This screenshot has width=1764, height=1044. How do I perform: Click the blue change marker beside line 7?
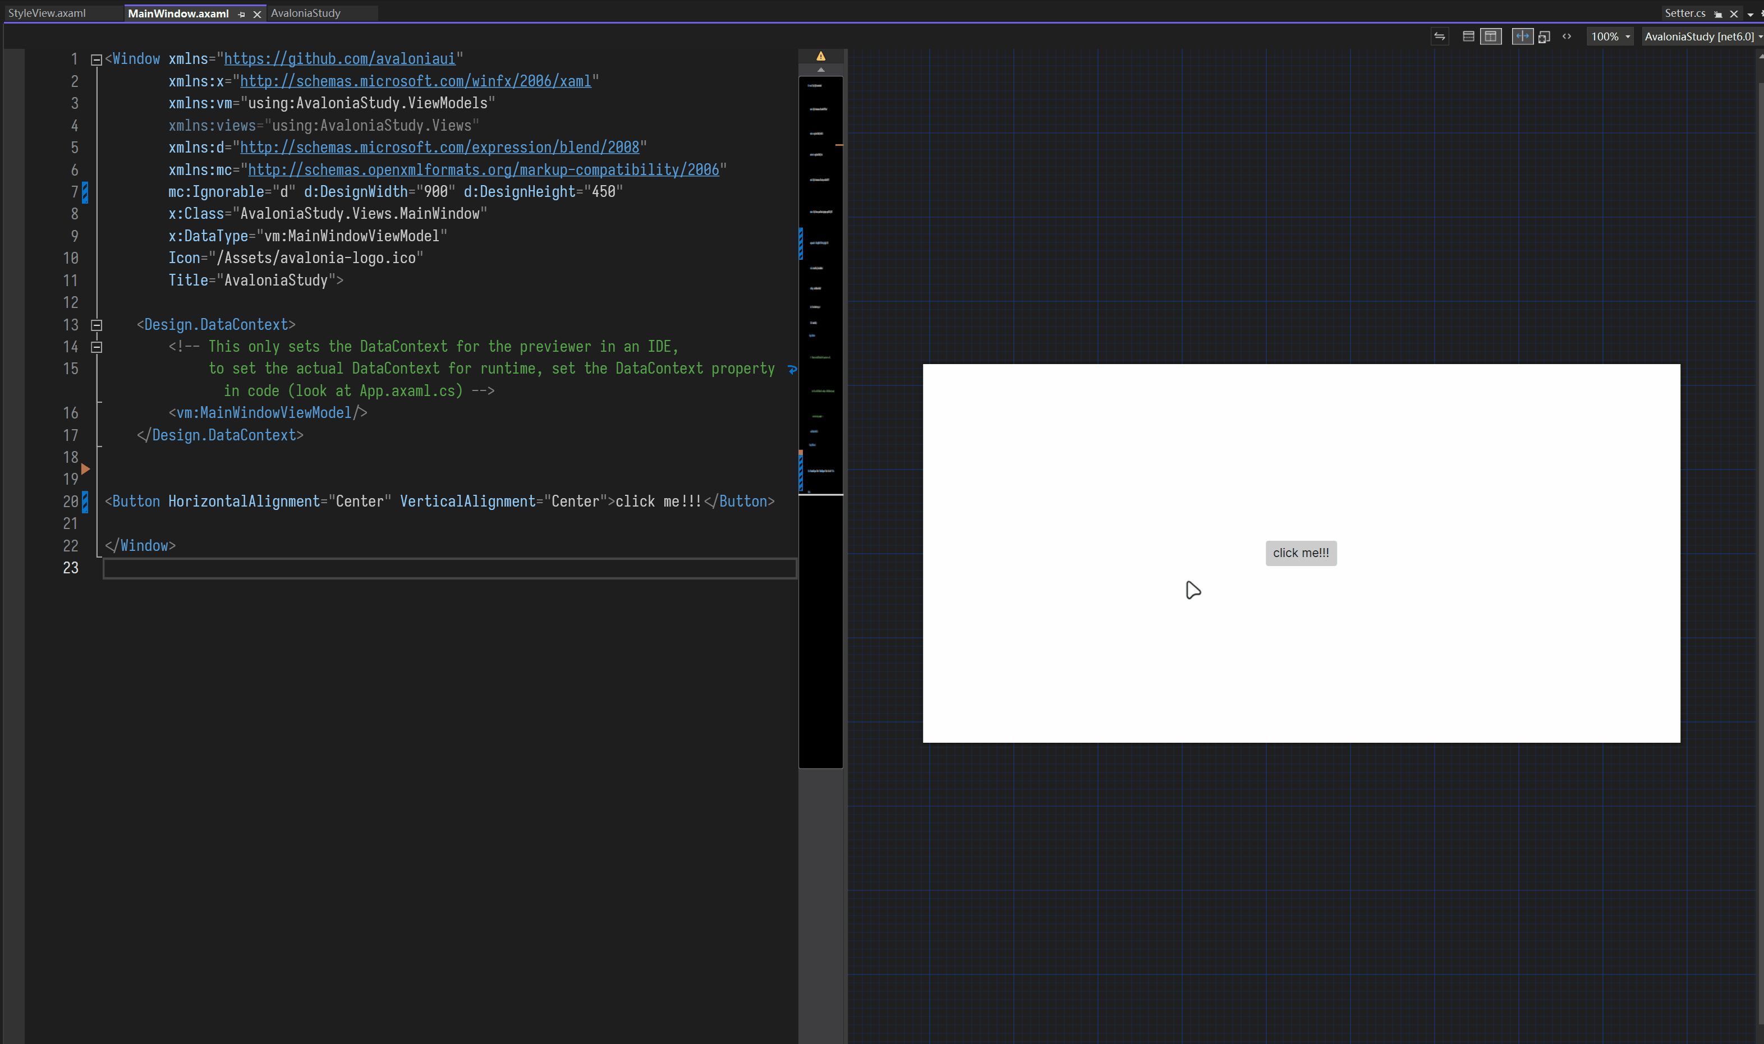coord(85,192)
